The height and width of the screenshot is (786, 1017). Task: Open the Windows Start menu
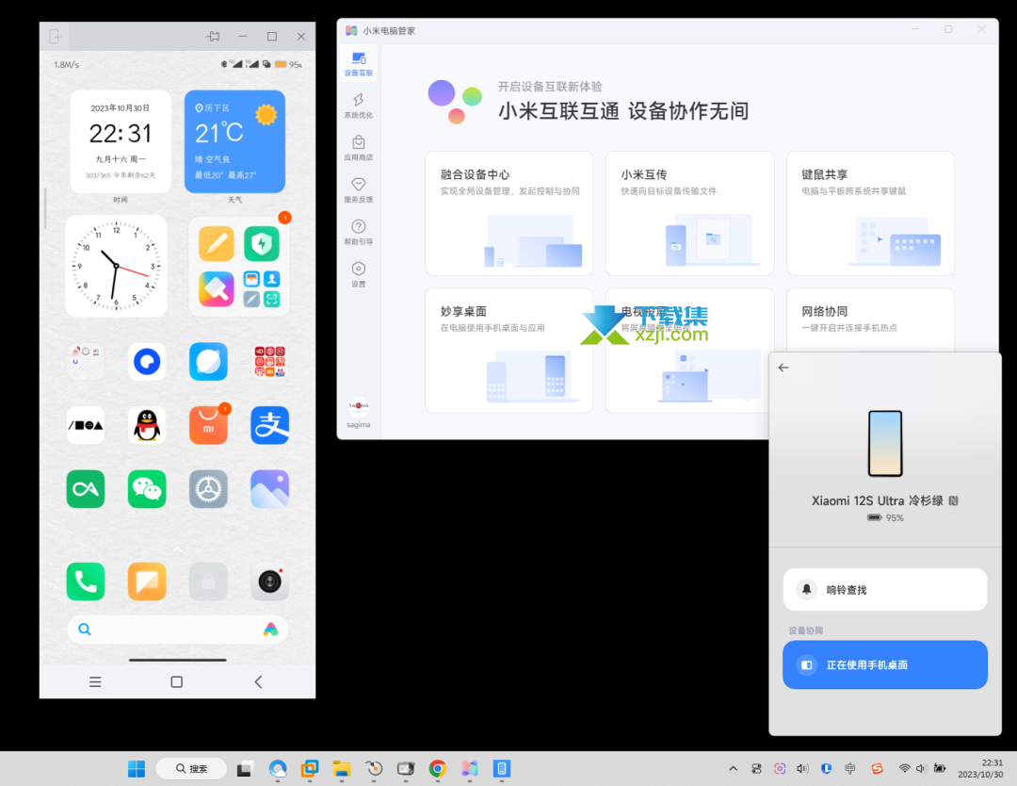click(137, 768)
